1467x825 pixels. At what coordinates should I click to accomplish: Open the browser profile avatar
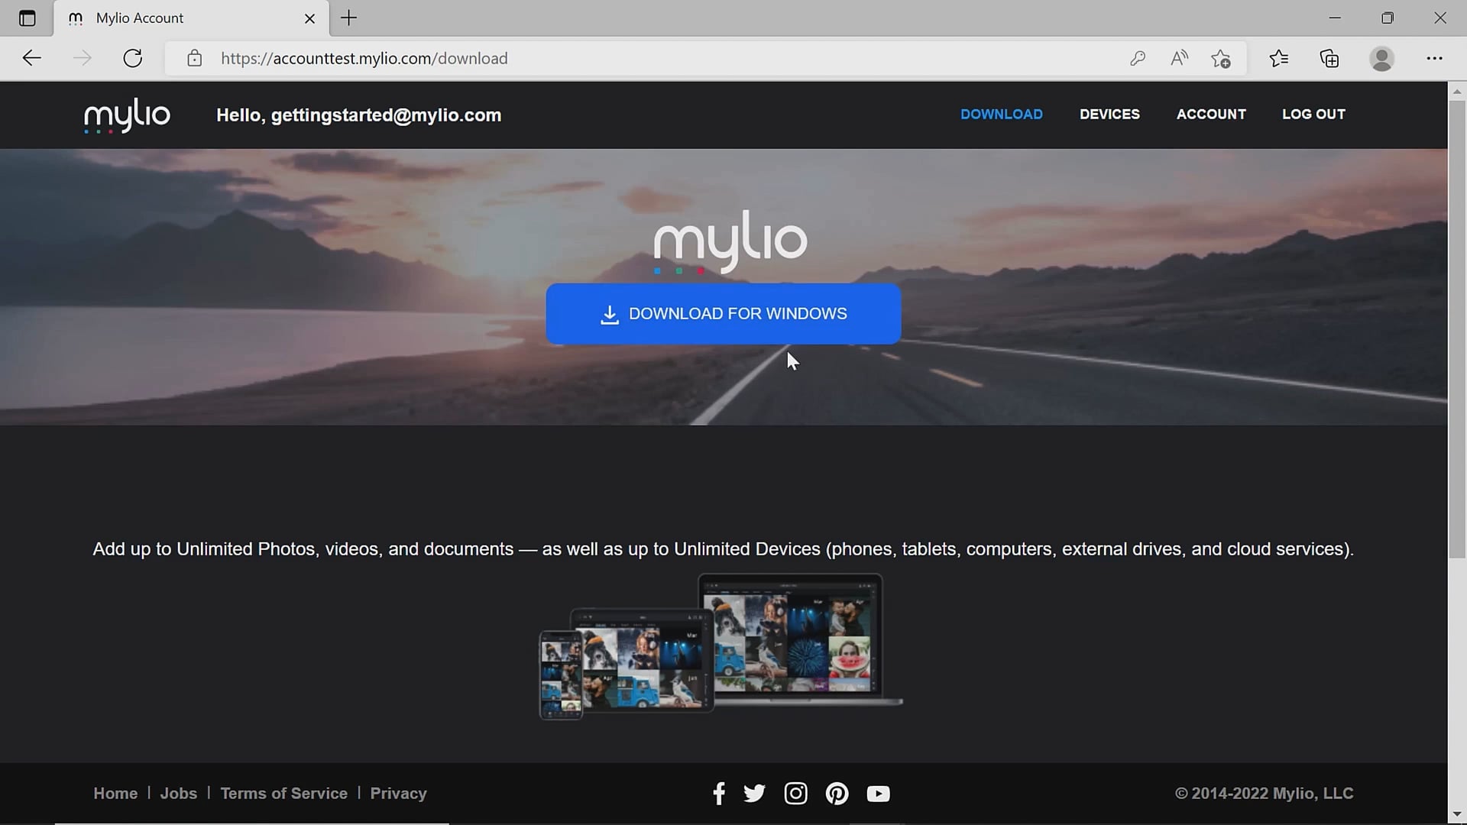(x=1383, y=58)
